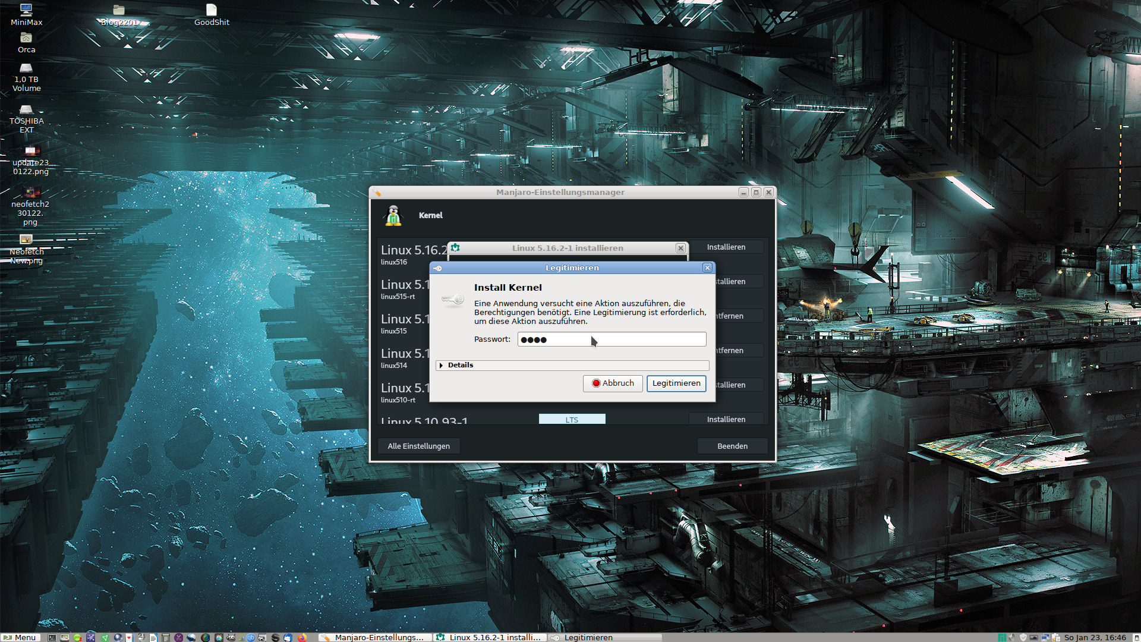Maximize the Manjaro-Einstellungsmanager window
1141x642 pixels.
(x=756, y=192)
